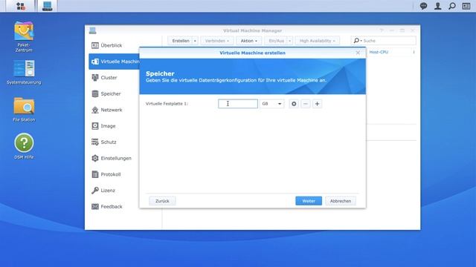Select Virtuelle Maschine sidebar item
Viewport: 476px width, 267px height.
tap(114, 62)
